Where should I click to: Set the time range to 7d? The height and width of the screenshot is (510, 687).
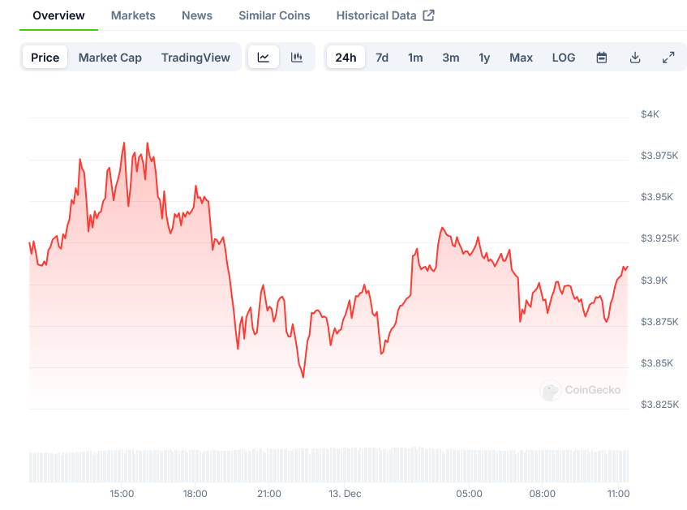pos(382,58)
